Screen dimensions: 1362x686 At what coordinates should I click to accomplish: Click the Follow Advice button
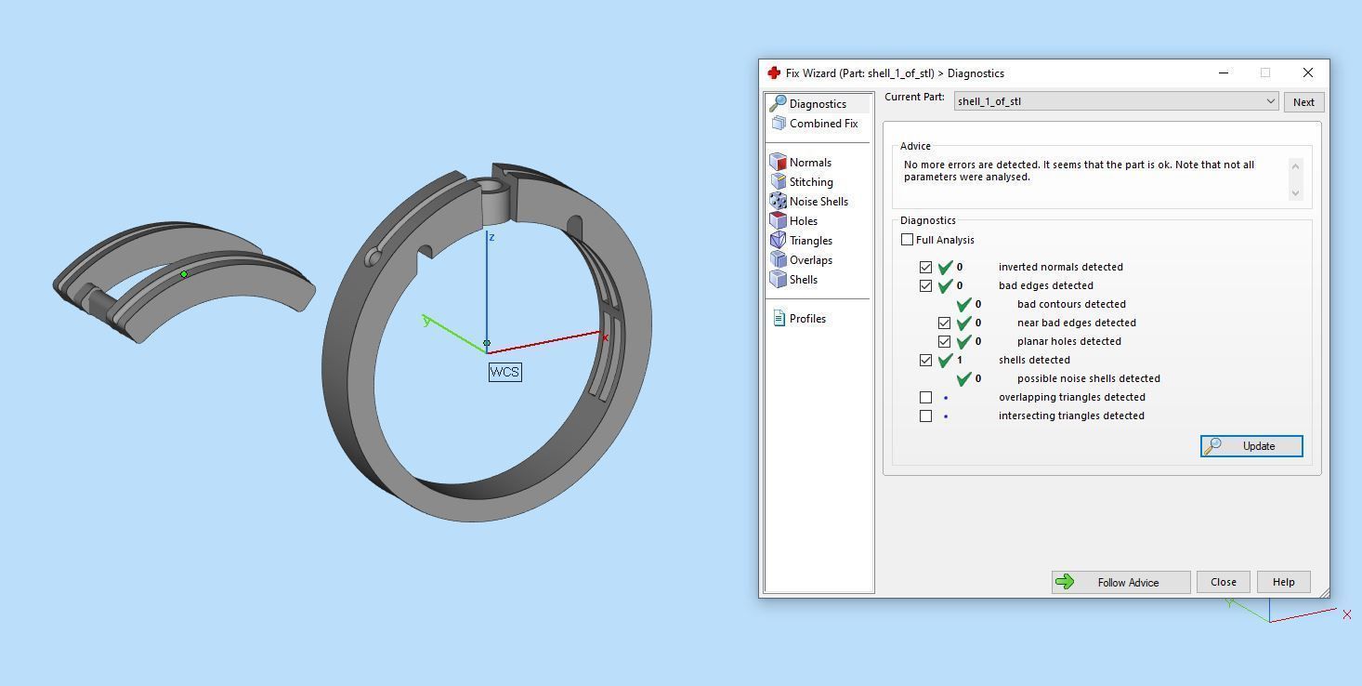(x=1120, y=582)
